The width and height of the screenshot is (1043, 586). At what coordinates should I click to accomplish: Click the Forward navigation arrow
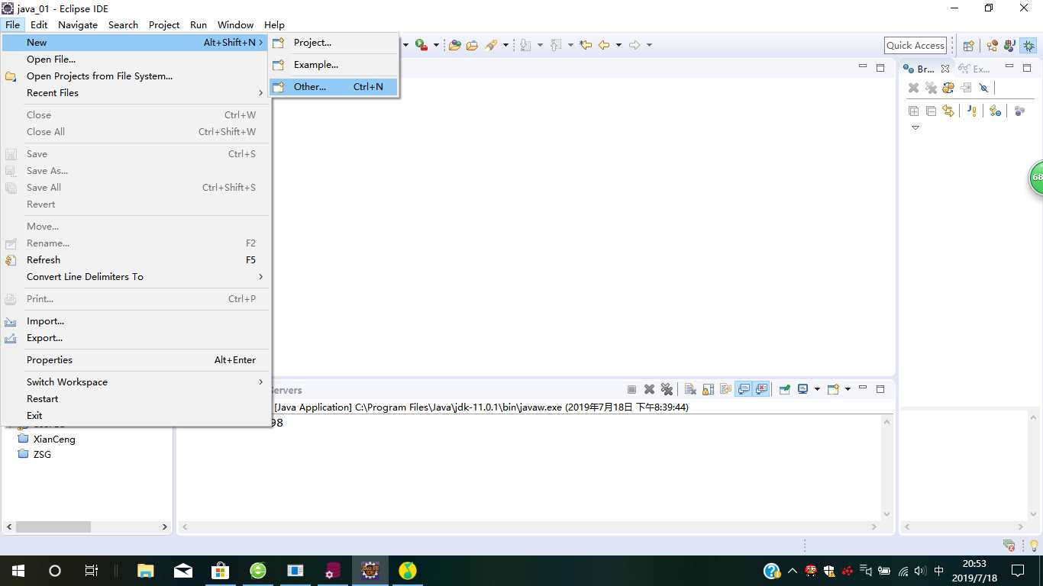[635, 45]
